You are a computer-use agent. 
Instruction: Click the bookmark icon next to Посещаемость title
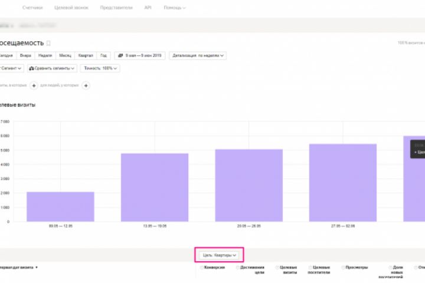coord(48,43)
